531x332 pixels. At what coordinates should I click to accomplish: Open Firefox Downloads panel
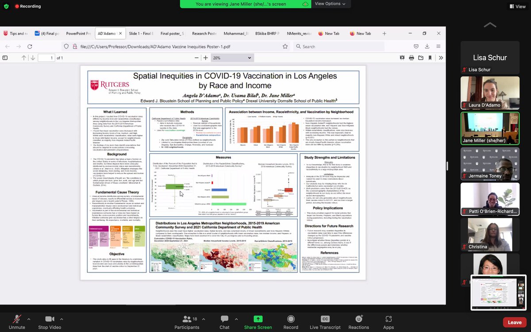pyautogui.click(x=427, y=46)
